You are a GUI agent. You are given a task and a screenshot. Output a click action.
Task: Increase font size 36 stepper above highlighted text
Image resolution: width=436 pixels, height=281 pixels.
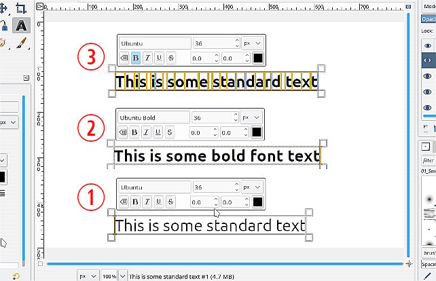pos(237,40)
